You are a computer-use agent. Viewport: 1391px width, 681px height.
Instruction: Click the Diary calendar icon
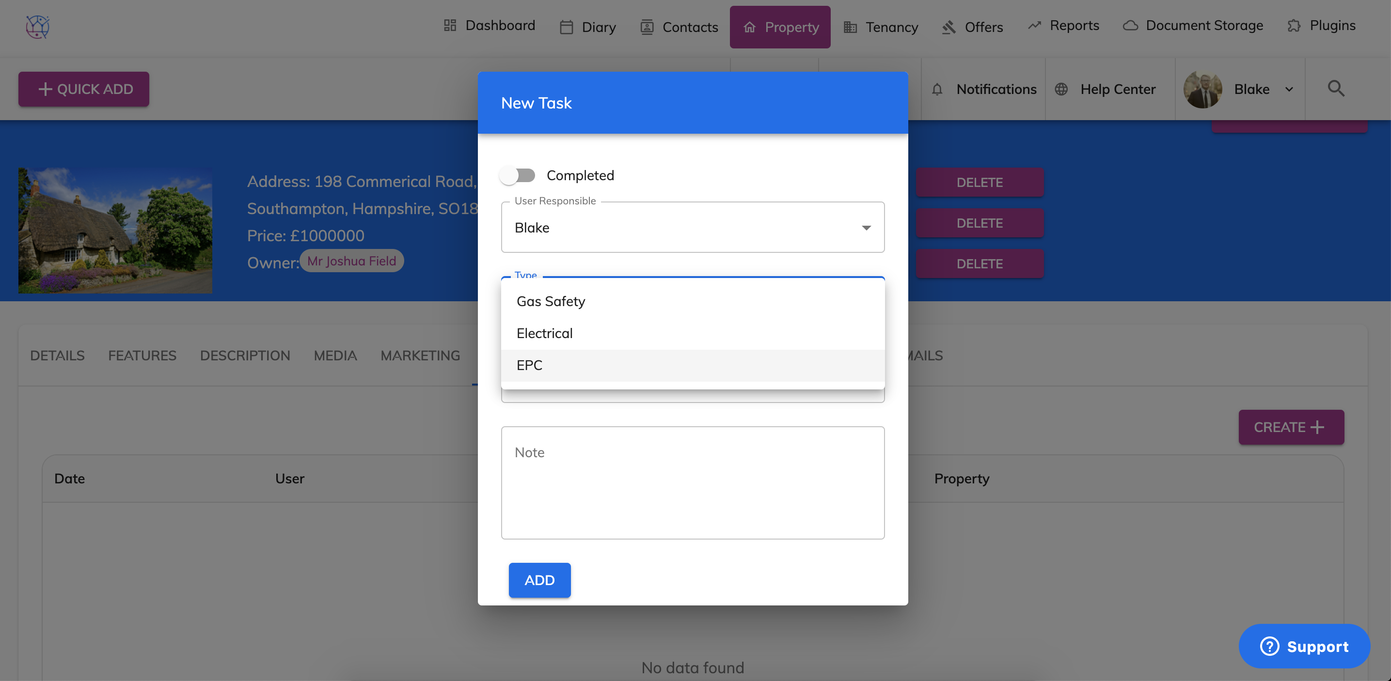(566, 27)
